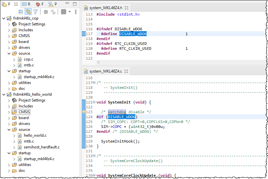Select cop.c file icon
The image size is (268, 179).
(x=20, y=59)
